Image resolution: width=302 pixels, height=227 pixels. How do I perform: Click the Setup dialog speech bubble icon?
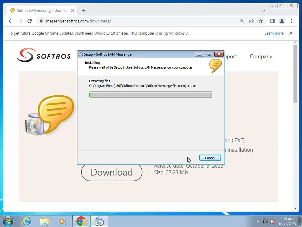click(x=215, y=66)
